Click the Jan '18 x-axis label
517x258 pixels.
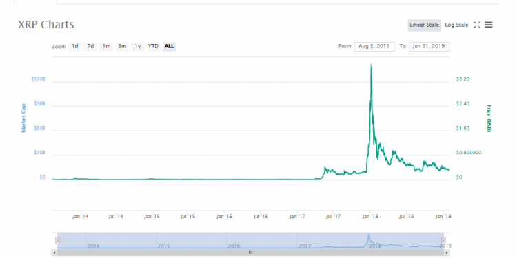click(x=370, y=216)
